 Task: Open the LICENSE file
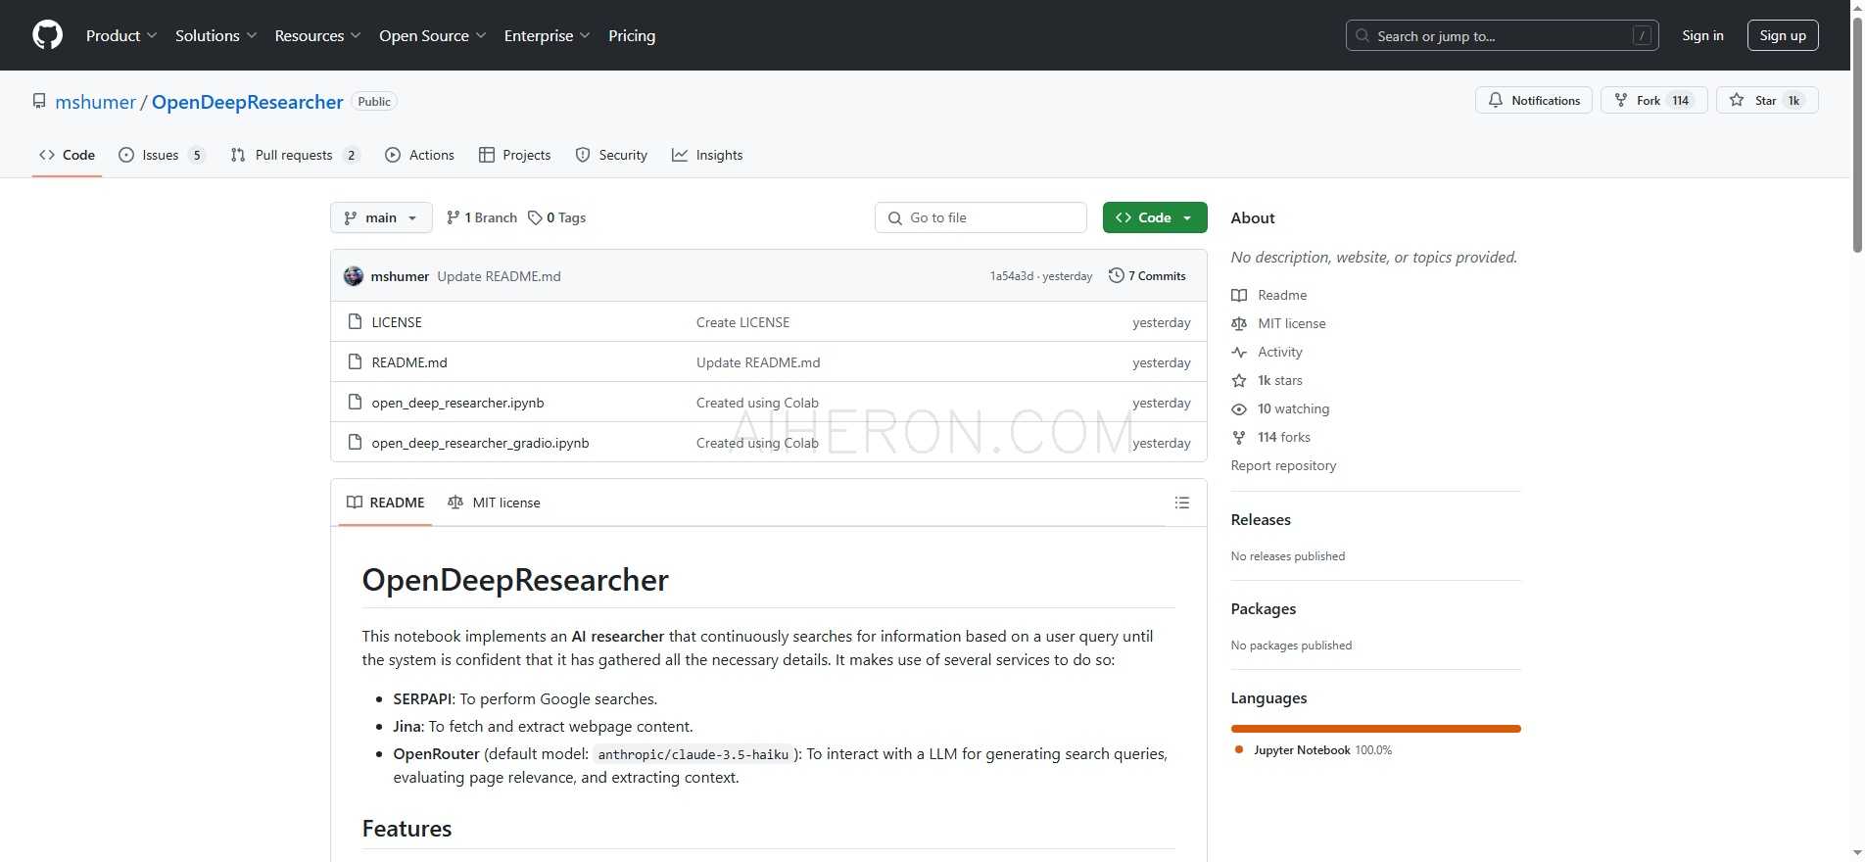(x=397, y=322)
